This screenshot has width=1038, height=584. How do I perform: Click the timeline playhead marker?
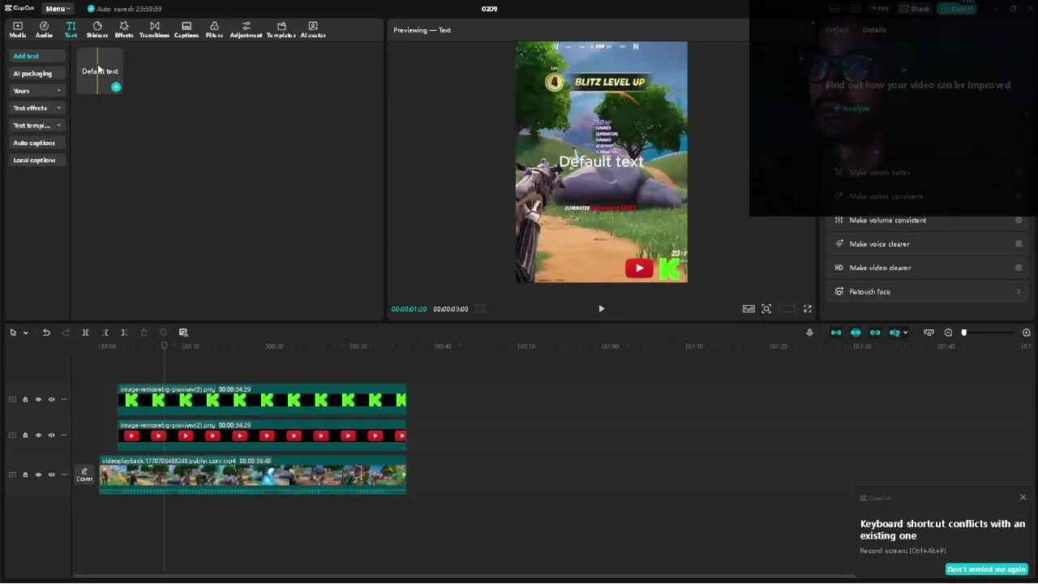(164, 346)
